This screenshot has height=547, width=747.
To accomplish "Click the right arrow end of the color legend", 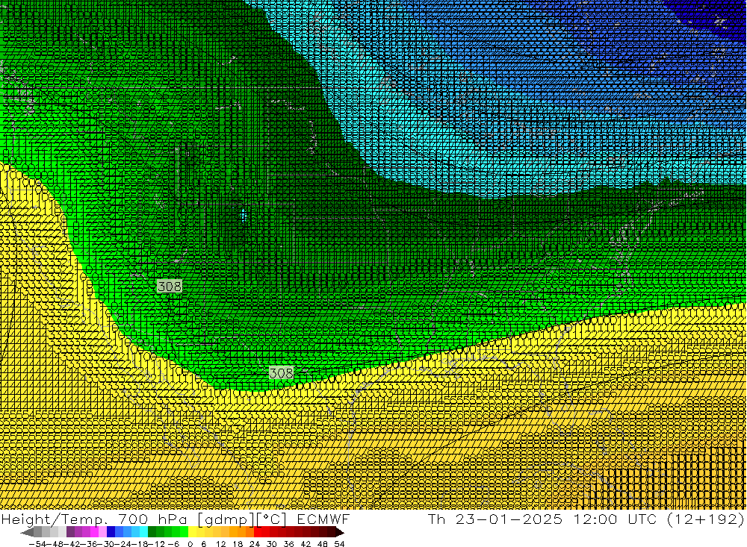I will 340,532.
